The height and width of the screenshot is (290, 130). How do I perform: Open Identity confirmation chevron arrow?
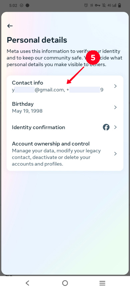(x=115, y=127)
